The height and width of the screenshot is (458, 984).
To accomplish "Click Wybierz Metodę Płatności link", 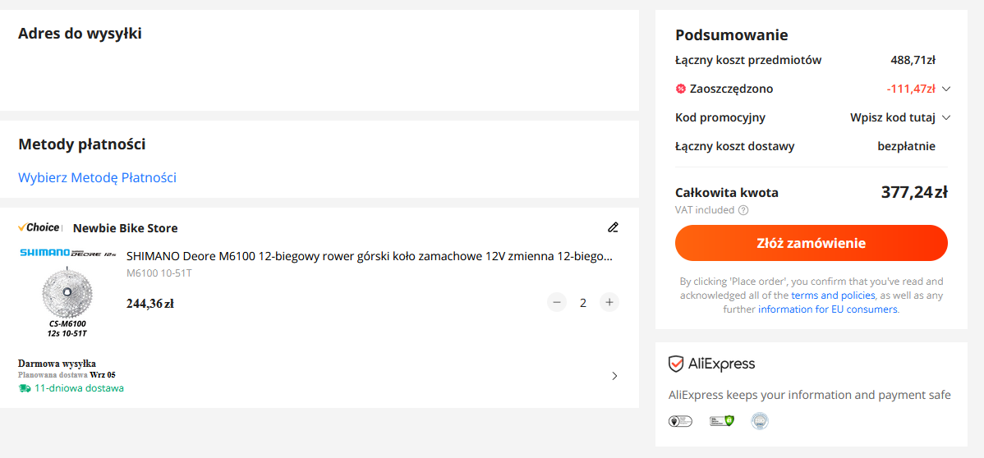I will pos(97,177).
